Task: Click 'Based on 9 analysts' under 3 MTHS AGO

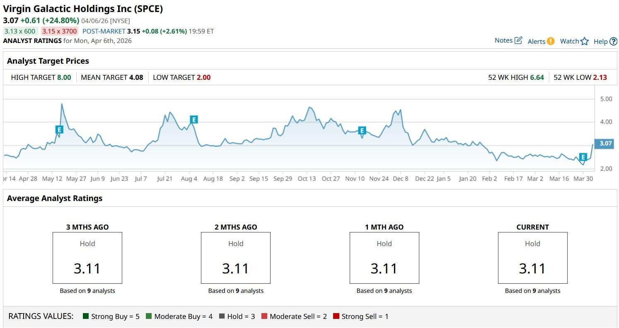Action: (87, 291)
